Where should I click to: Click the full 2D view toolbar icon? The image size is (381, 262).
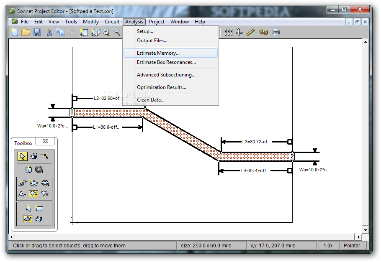[x=84, y=32]
